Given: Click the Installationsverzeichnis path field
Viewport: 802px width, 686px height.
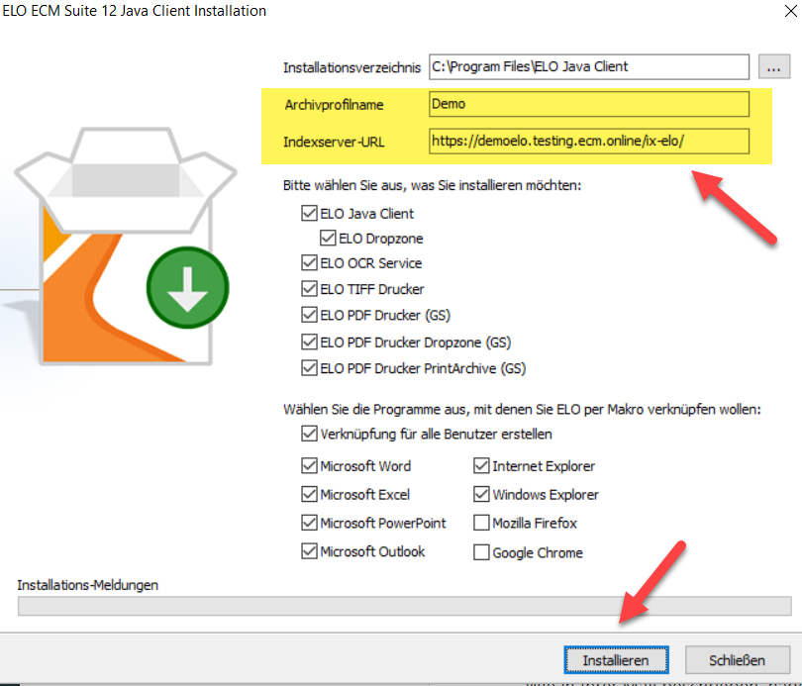Looking at the screenshot, I should click(589, 67).
